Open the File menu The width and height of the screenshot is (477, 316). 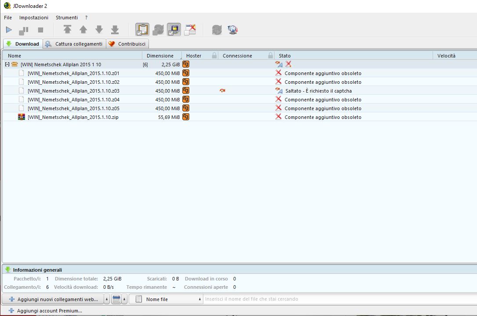point(8,18)
